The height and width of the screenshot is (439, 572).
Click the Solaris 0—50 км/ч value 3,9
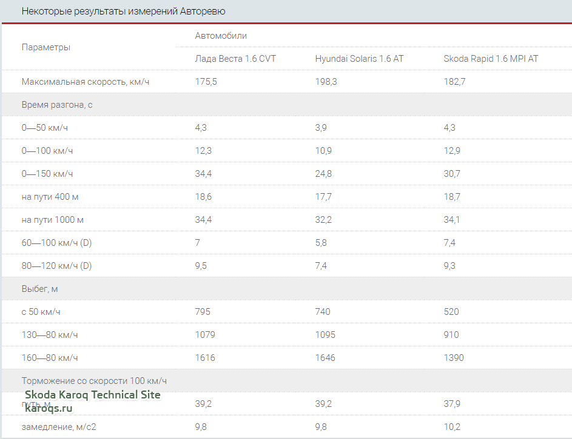(321, 128)
